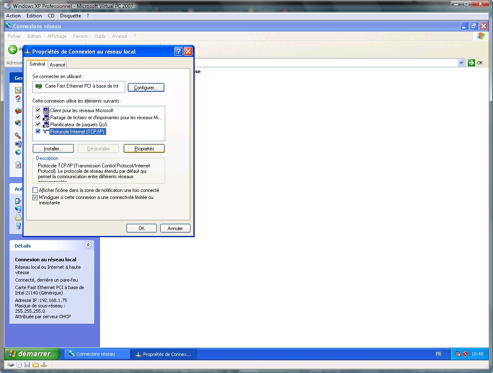
Task: Click the network adapter icon in Virtual PC status bar
Action: pyautogui.click(x=44, y=365)
